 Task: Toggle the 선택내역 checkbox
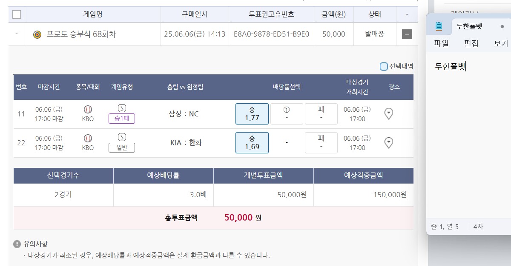[384, 66]
